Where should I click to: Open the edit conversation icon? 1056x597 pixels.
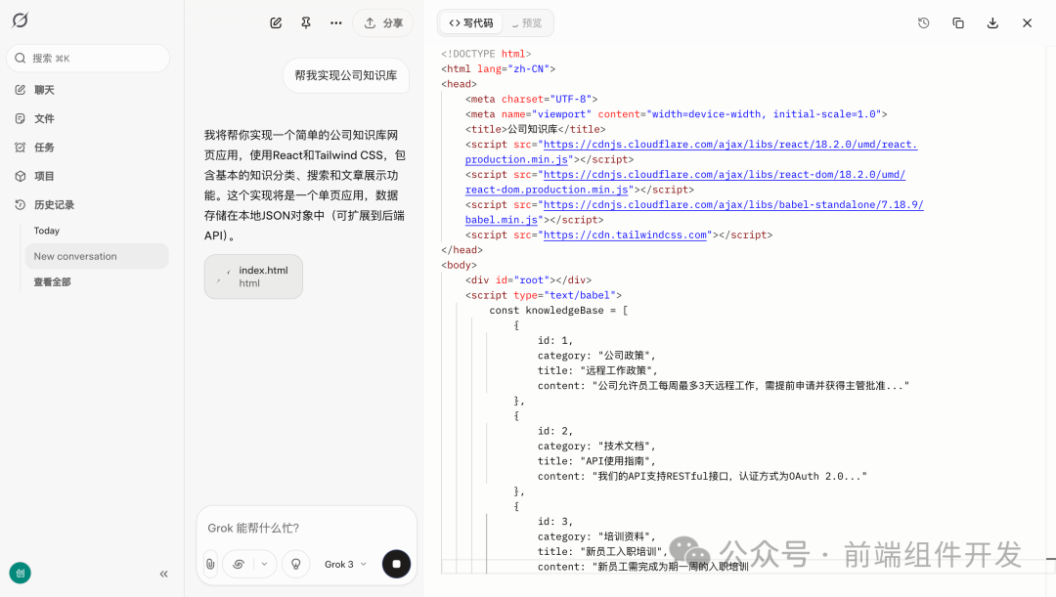pyautogui.click(x=275, y=22)
